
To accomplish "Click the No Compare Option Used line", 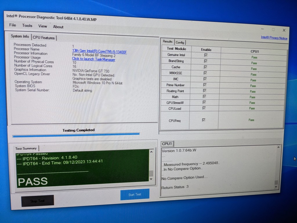I will [184, 178].
